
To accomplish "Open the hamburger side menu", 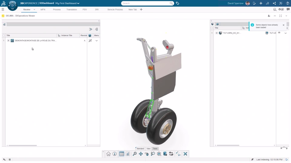I will [3, 9].
